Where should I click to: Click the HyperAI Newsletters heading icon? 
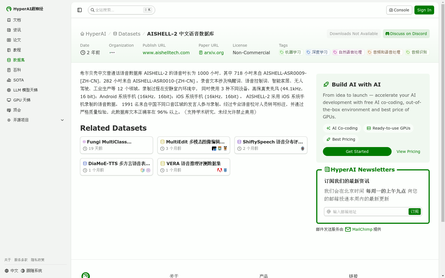(x=327, y=170)
